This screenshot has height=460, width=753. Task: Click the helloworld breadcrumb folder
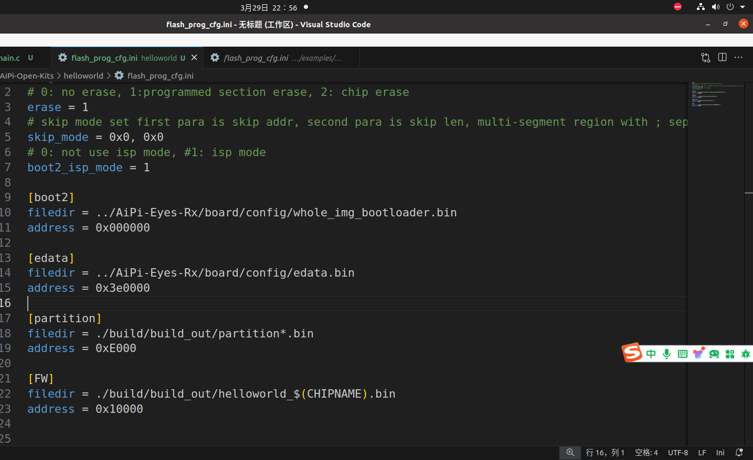[x=83, y=76]
